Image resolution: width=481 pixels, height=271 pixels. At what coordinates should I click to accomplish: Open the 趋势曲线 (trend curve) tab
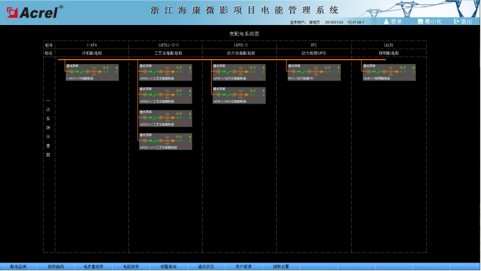click(x=56, y=267)
